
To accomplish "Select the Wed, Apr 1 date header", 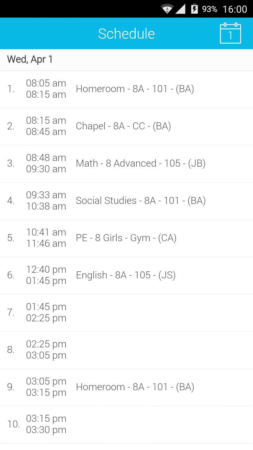I will pos(30,59).
